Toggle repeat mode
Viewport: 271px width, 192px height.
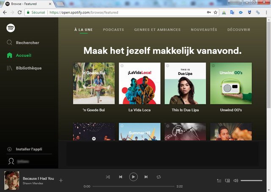click(x=159, y=177)
